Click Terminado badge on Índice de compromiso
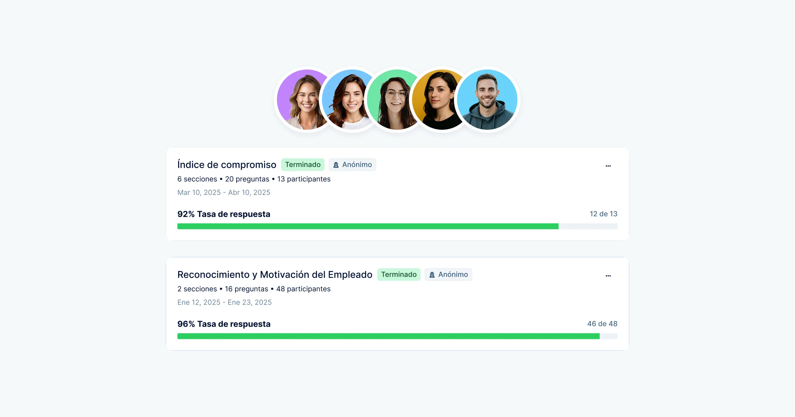The height and width of the screenshot is (417, 795). click(x=303, y=164)
